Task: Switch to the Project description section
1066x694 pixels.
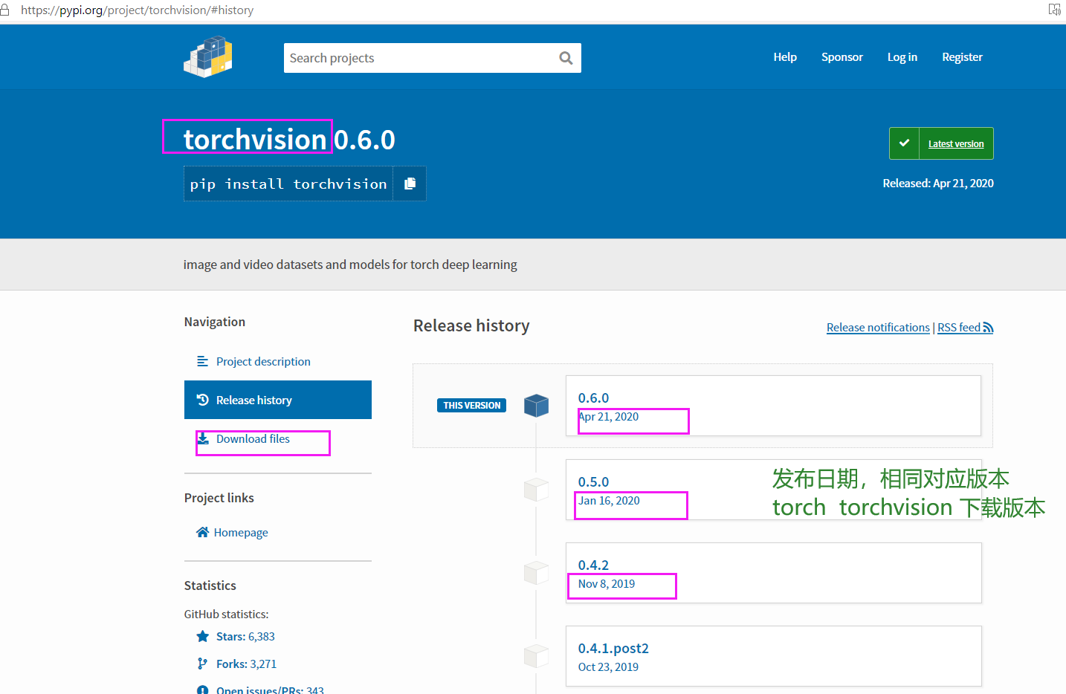Action: pyautogui.click(x=263, y=361)
